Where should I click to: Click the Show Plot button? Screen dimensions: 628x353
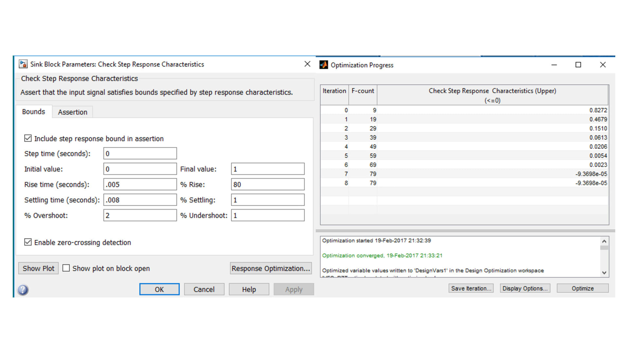[x=39, y=268]
